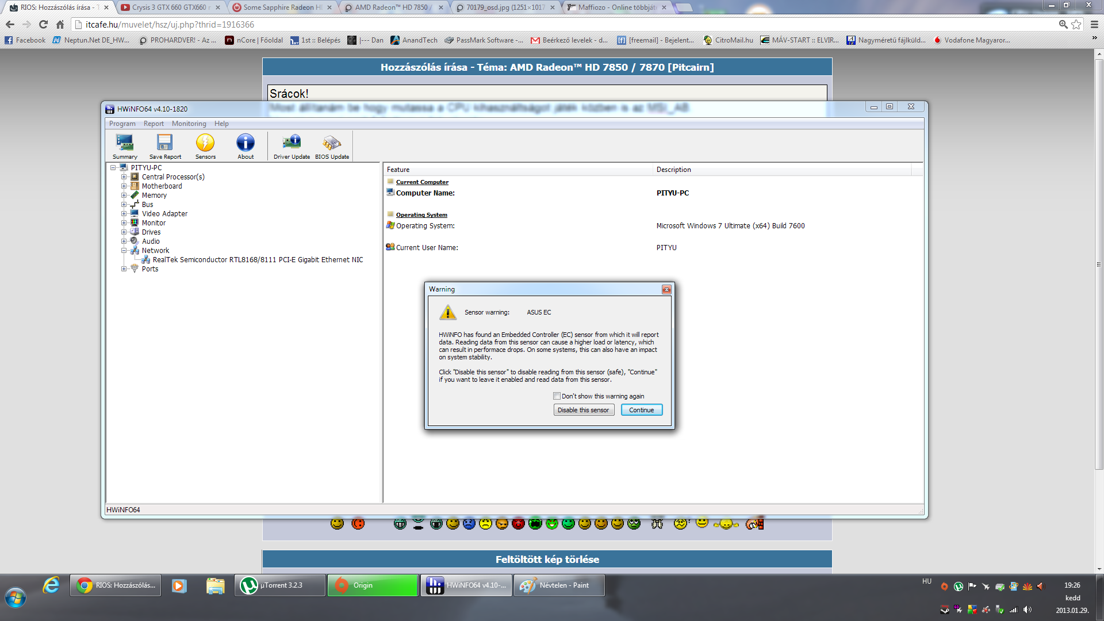
Task: Open the Monitoring menu
Action: pyautogui.click(x=189, y=124)
